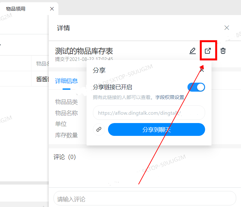Close the 物品领用 tab
Viewport: 241px width, 207px height.
click(52, 9)
